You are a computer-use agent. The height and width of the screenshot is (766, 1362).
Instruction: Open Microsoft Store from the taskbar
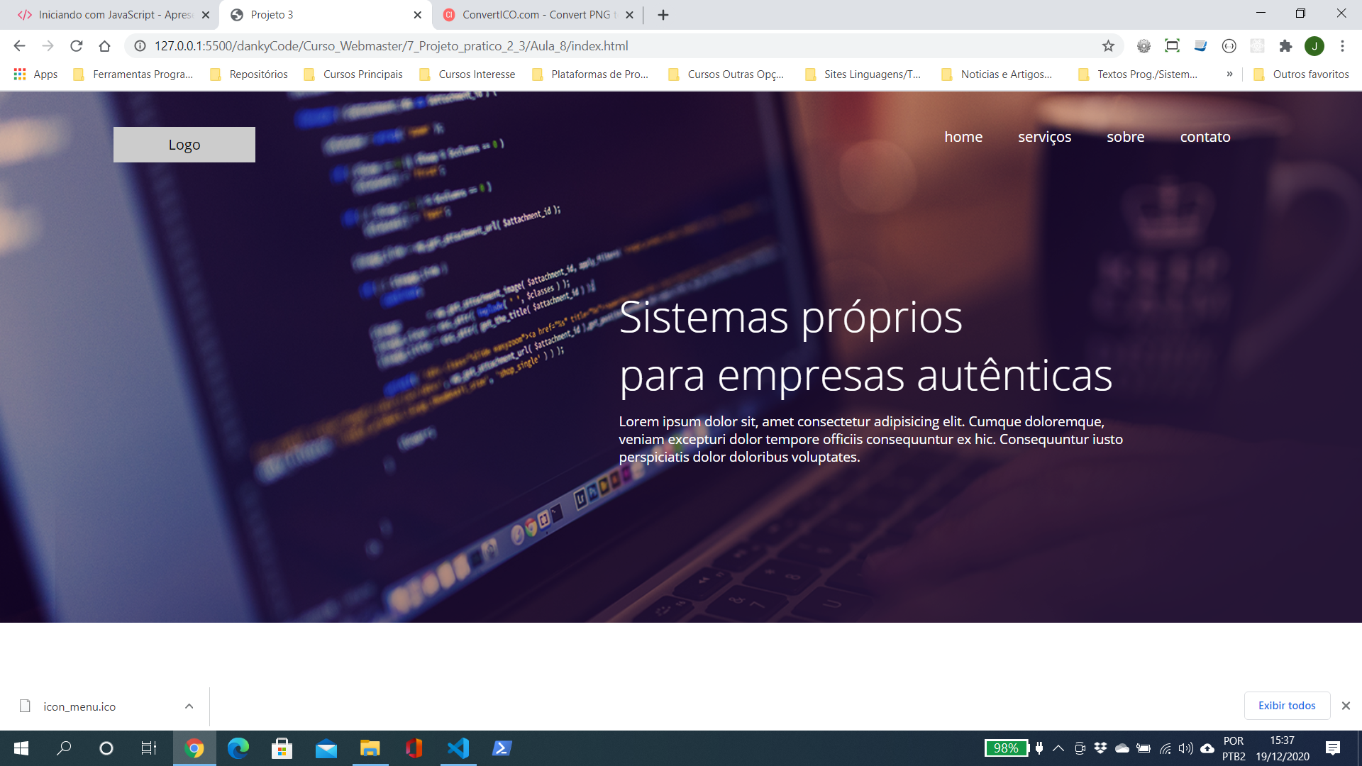tap(282, 748)
